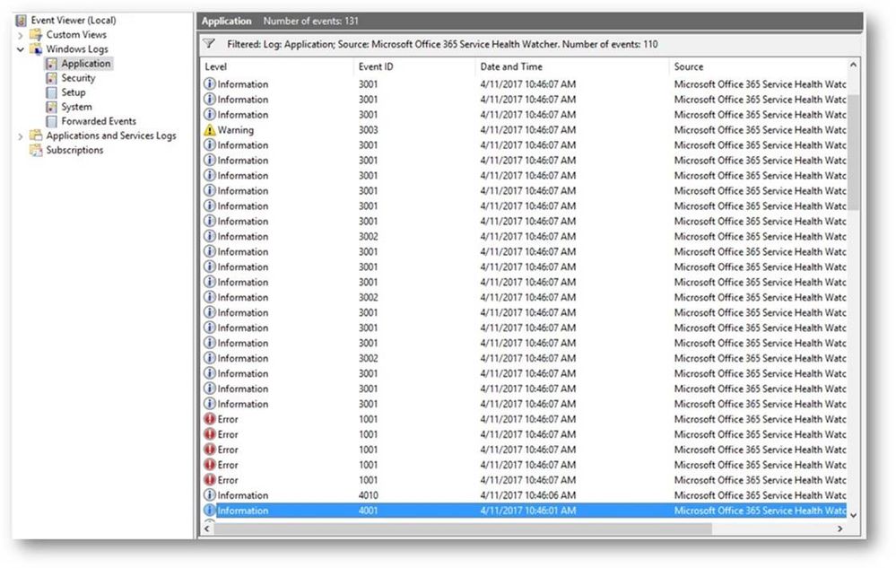Select the Information row with ID 4010
This screenshot has width=896, height=568.
tap(524, 494)
